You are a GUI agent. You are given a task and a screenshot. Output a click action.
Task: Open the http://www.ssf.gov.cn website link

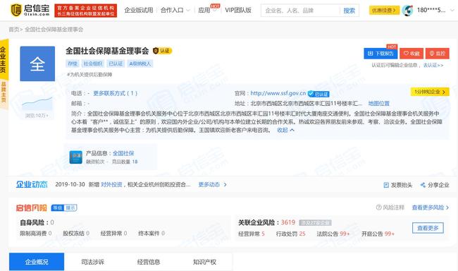tap(278, 93)
